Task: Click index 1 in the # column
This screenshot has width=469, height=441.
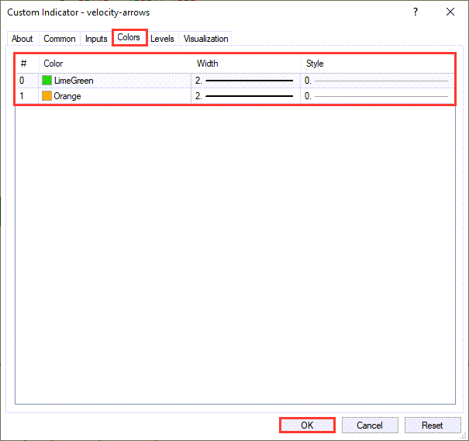Action: pyautogui.click(x=22, y=96)
